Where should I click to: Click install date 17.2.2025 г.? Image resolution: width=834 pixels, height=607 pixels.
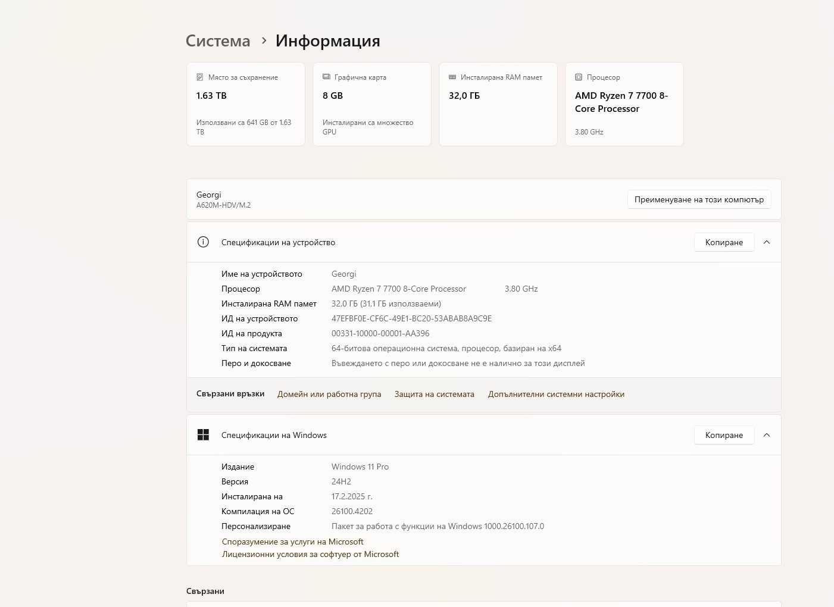click(352, 496)
